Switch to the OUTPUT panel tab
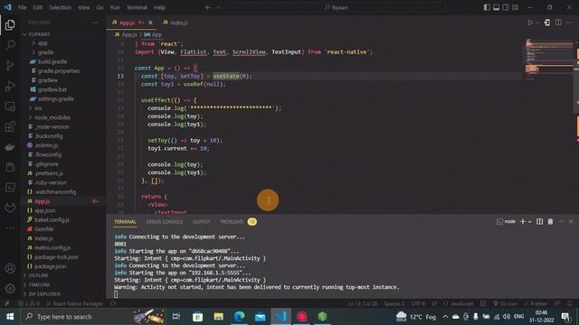This screenshot has width=579, height=325. click(x=201, y=221)
